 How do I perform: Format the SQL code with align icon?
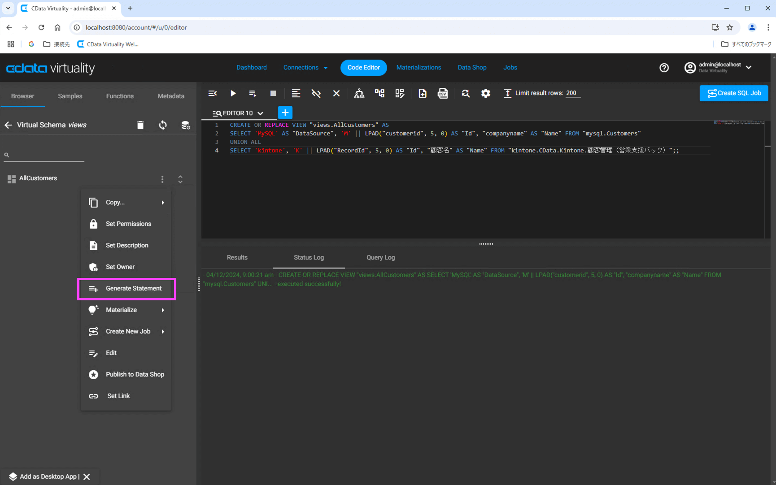[296, 93]
